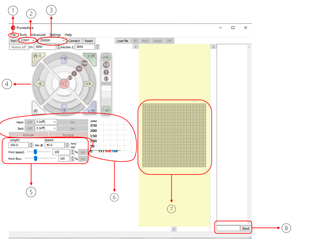Click the -Z jog arrow
311x251 pixels.
pyautogui.click(x=106, y=110)
